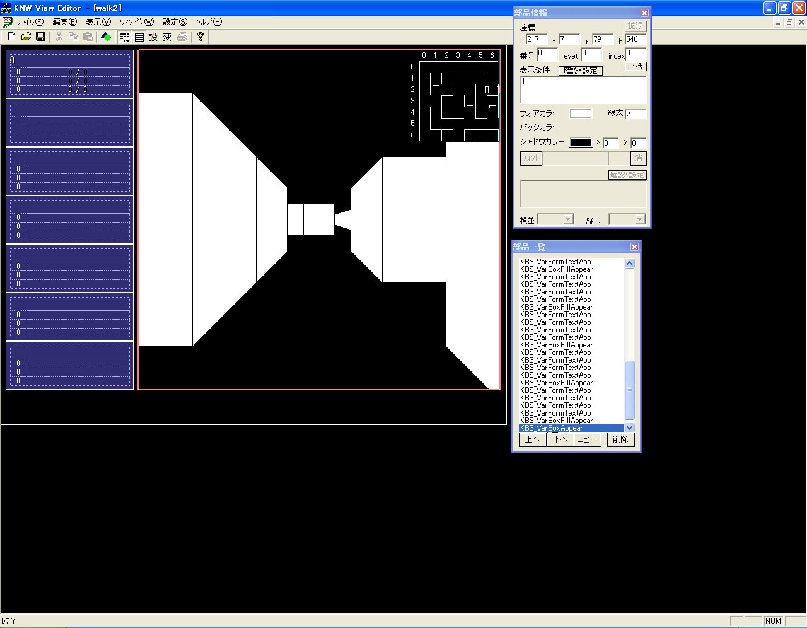
Task: Open help with question mark icon
Action: pyautogui.click(x=200, y=37)
